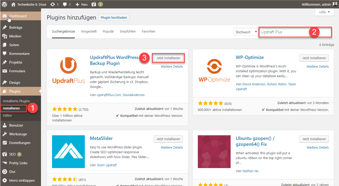Click the WP-Optimize plugin logo

(x=214, y=70)
